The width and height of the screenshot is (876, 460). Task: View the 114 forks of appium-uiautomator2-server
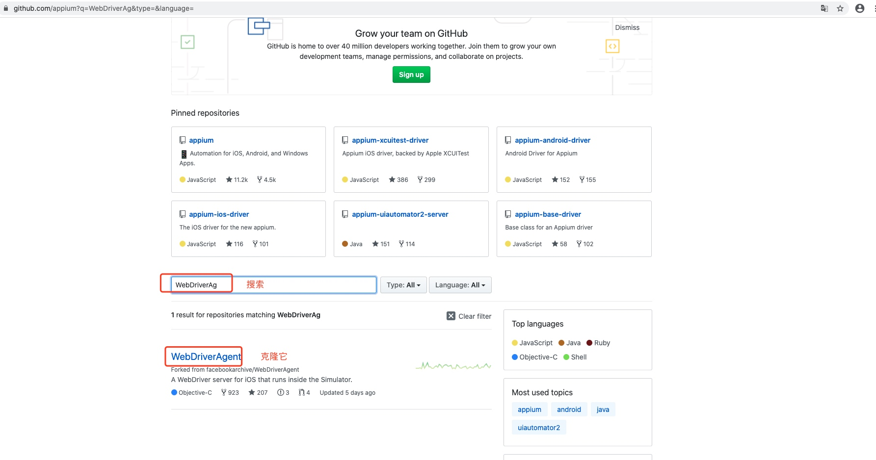[x=407, y=244]
